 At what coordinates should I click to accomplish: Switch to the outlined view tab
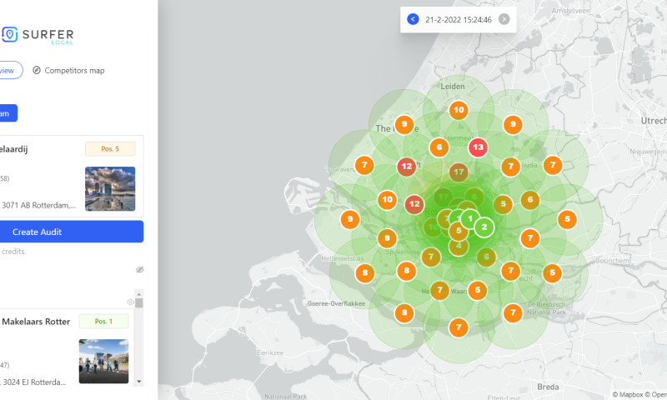[x=8, y=70]
